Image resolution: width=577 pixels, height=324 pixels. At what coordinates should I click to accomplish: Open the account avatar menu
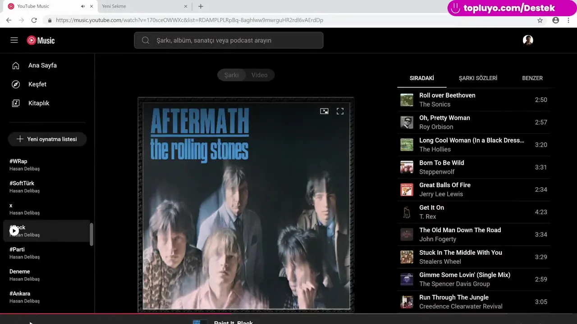click(x=528, y=40)
